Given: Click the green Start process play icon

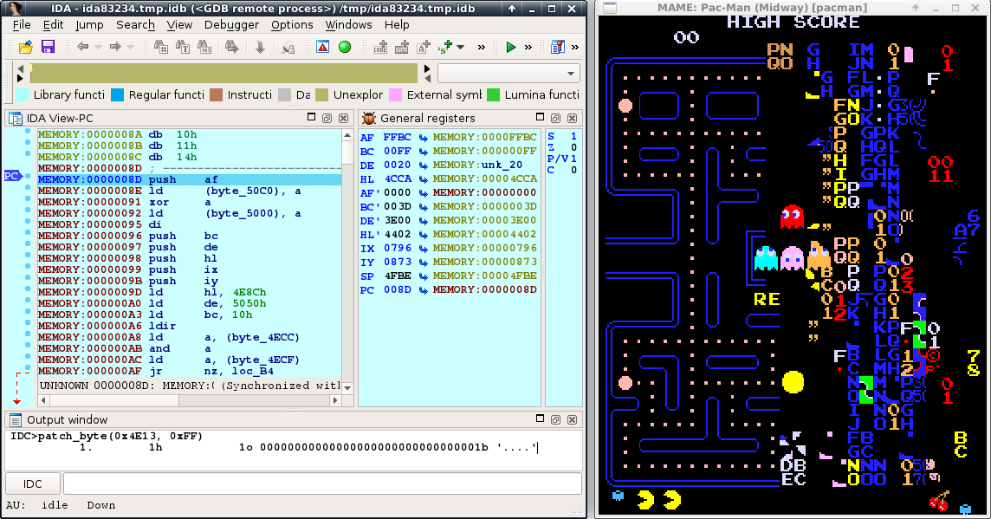Looking at the screenshot, I should [x=511, y=47].
